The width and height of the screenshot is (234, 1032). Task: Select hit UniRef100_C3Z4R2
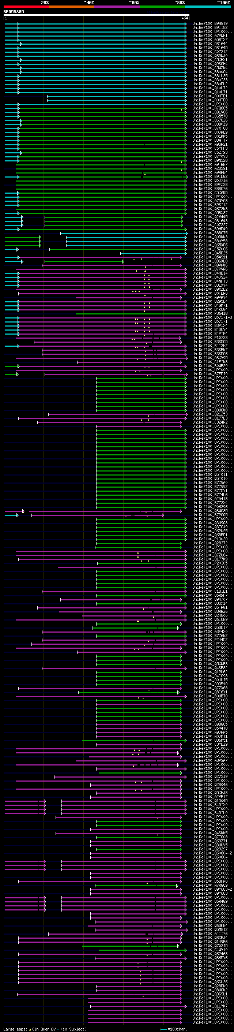[x=210, y=422]
